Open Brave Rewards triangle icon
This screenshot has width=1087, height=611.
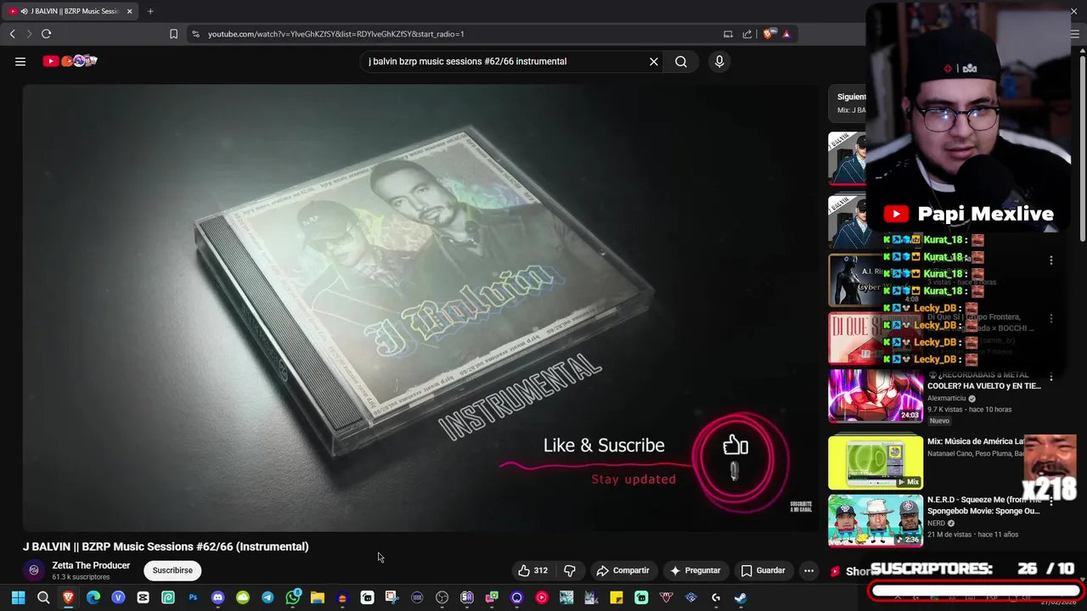[x=786, y=34]
